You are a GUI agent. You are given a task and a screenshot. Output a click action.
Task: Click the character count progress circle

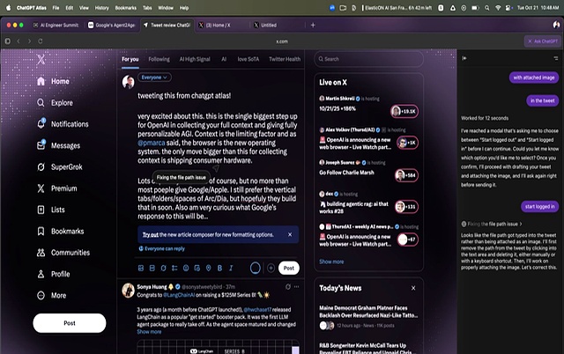click(255, 268)
